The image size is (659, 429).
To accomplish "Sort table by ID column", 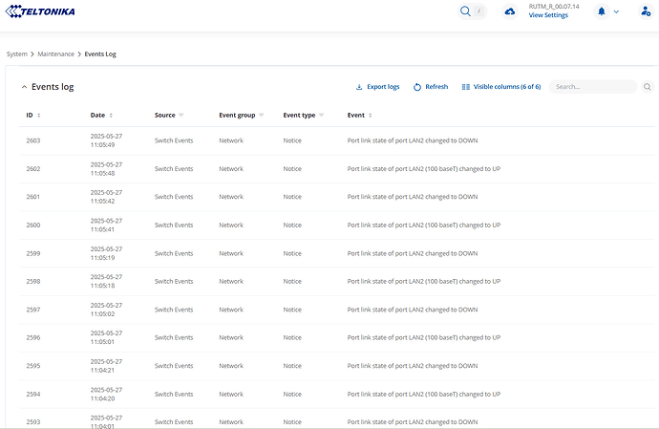I will (x=38, y=116).
